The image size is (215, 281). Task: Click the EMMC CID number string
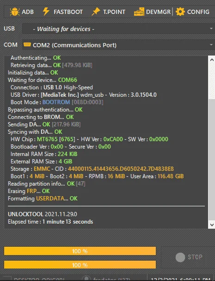point(121,169)
